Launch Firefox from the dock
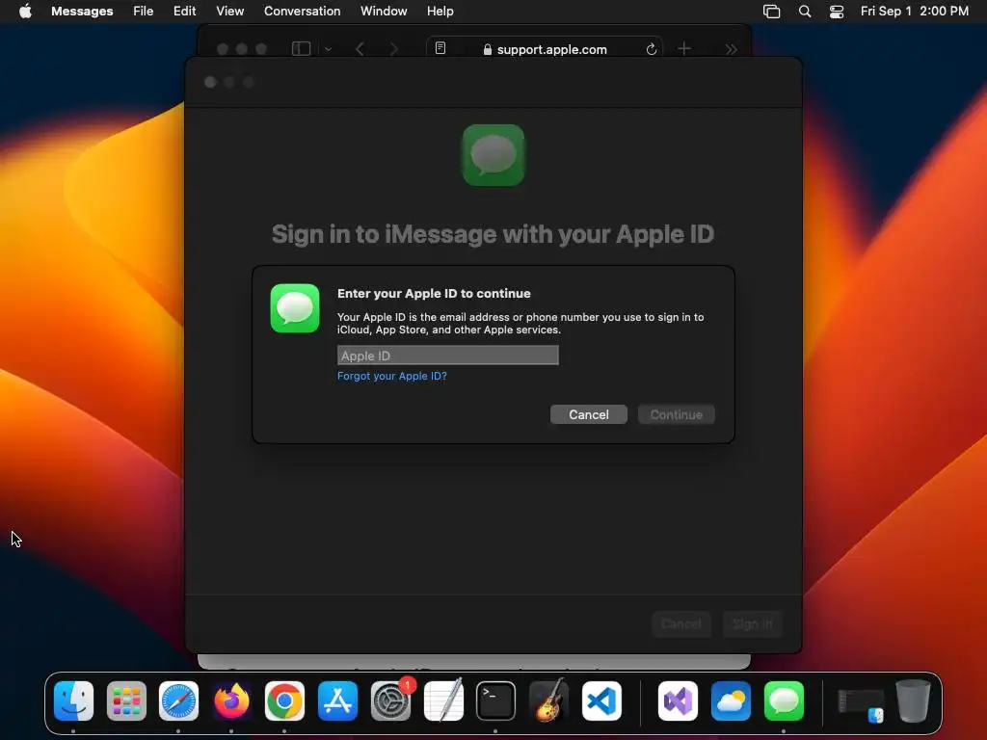 tap(231, 701)
